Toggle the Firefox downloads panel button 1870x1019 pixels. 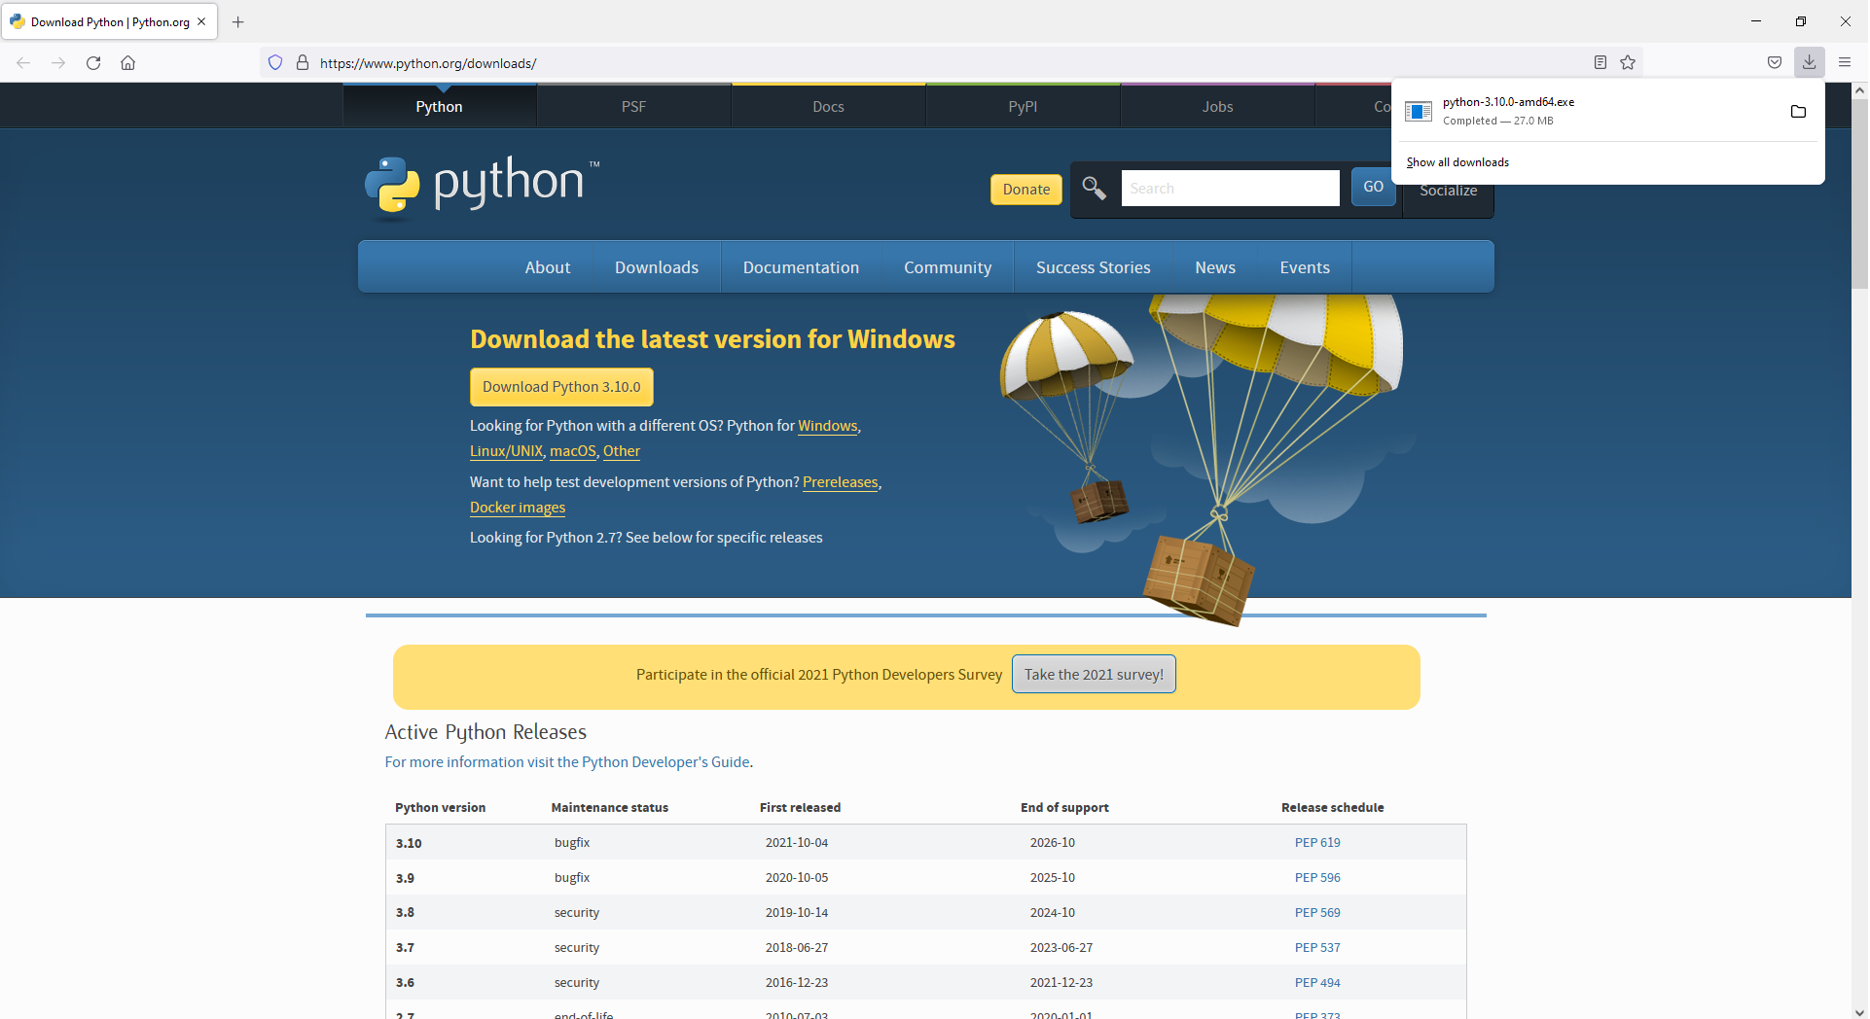click(1810, 63)
